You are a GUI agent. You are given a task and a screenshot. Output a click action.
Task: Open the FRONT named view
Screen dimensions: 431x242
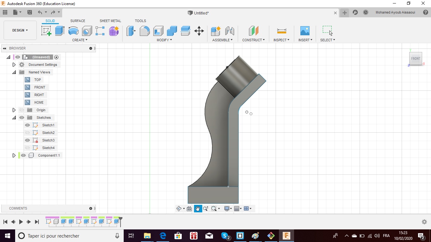pos(39,87)
